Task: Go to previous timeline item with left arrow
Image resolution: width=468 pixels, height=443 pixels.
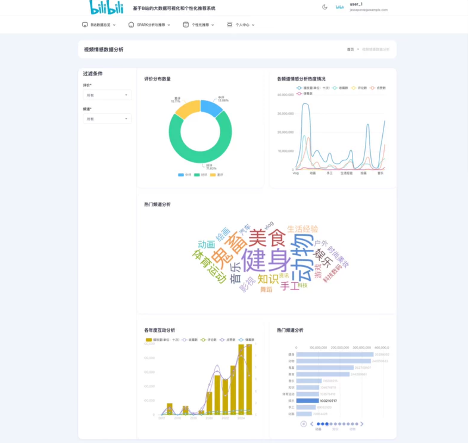Action: click(312, 424)
